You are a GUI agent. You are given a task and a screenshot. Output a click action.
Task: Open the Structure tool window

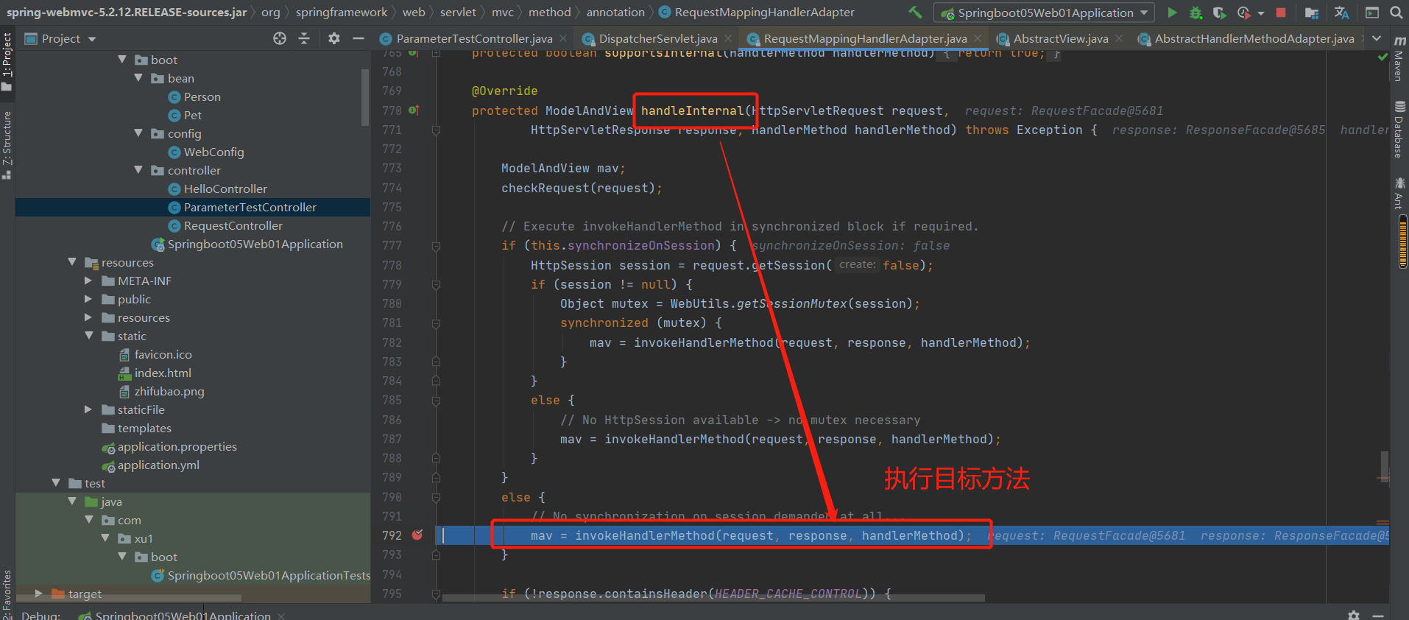tap(7, 145)
